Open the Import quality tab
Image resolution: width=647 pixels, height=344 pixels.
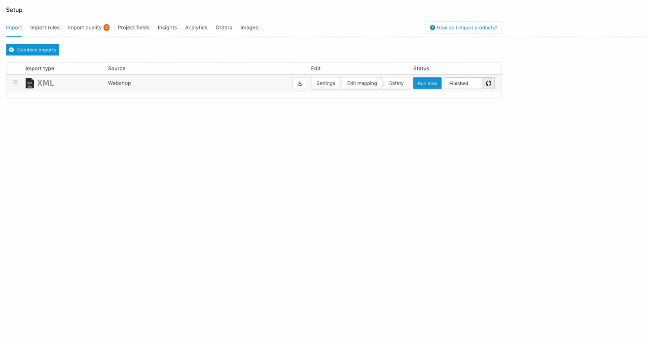(85, 28)
